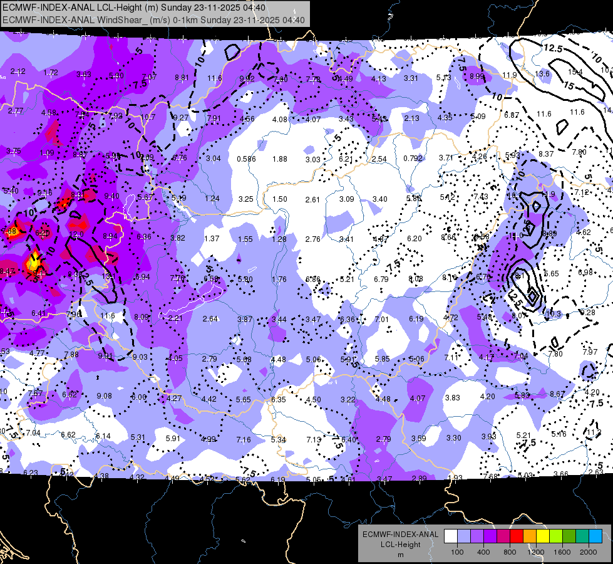The image size is (613, 564).
Task: Click the grid value 8.99
Action: [477, 76]
